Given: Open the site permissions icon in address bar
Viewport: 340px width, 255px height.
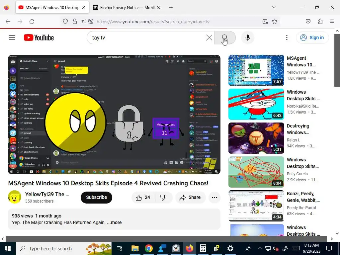Looking at the screenshot, I should tap(84, 22).
